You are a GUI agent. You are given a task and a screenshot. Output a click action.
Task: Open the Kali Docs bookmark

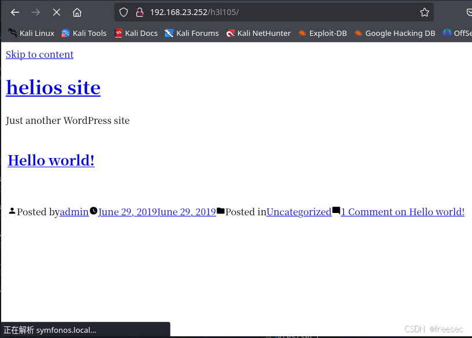(x=136, y=33)
